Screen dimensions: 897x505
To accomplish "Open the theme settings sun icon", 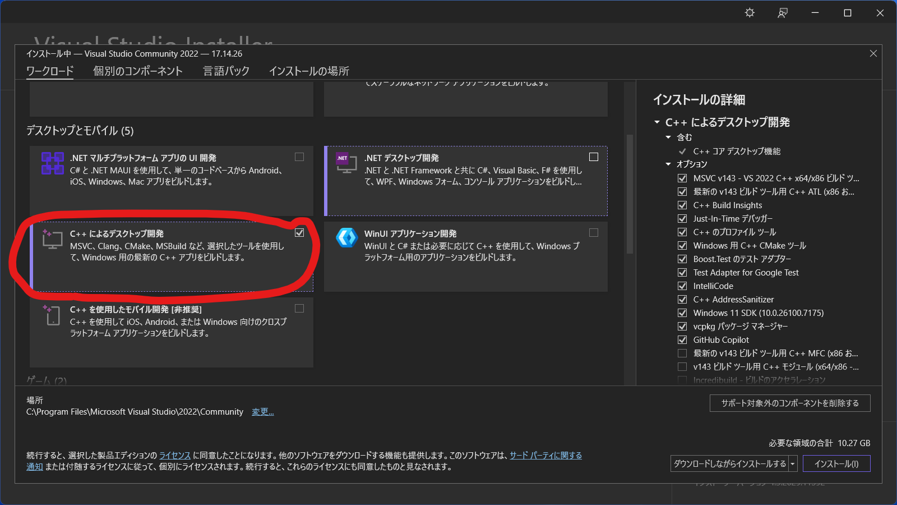I will point(750,13).
